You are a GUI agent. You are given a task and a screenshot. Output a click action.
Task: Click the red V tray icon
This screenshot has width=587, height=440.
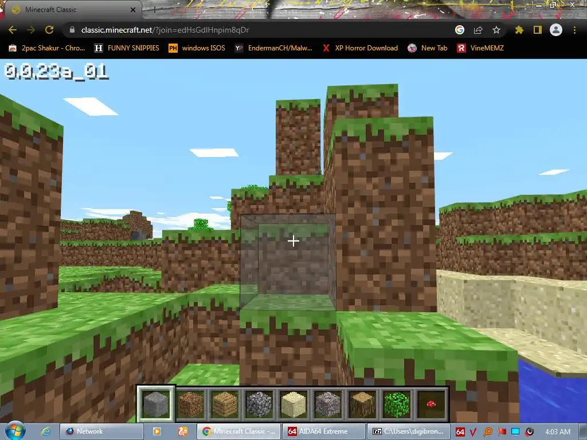pos(473,432)
